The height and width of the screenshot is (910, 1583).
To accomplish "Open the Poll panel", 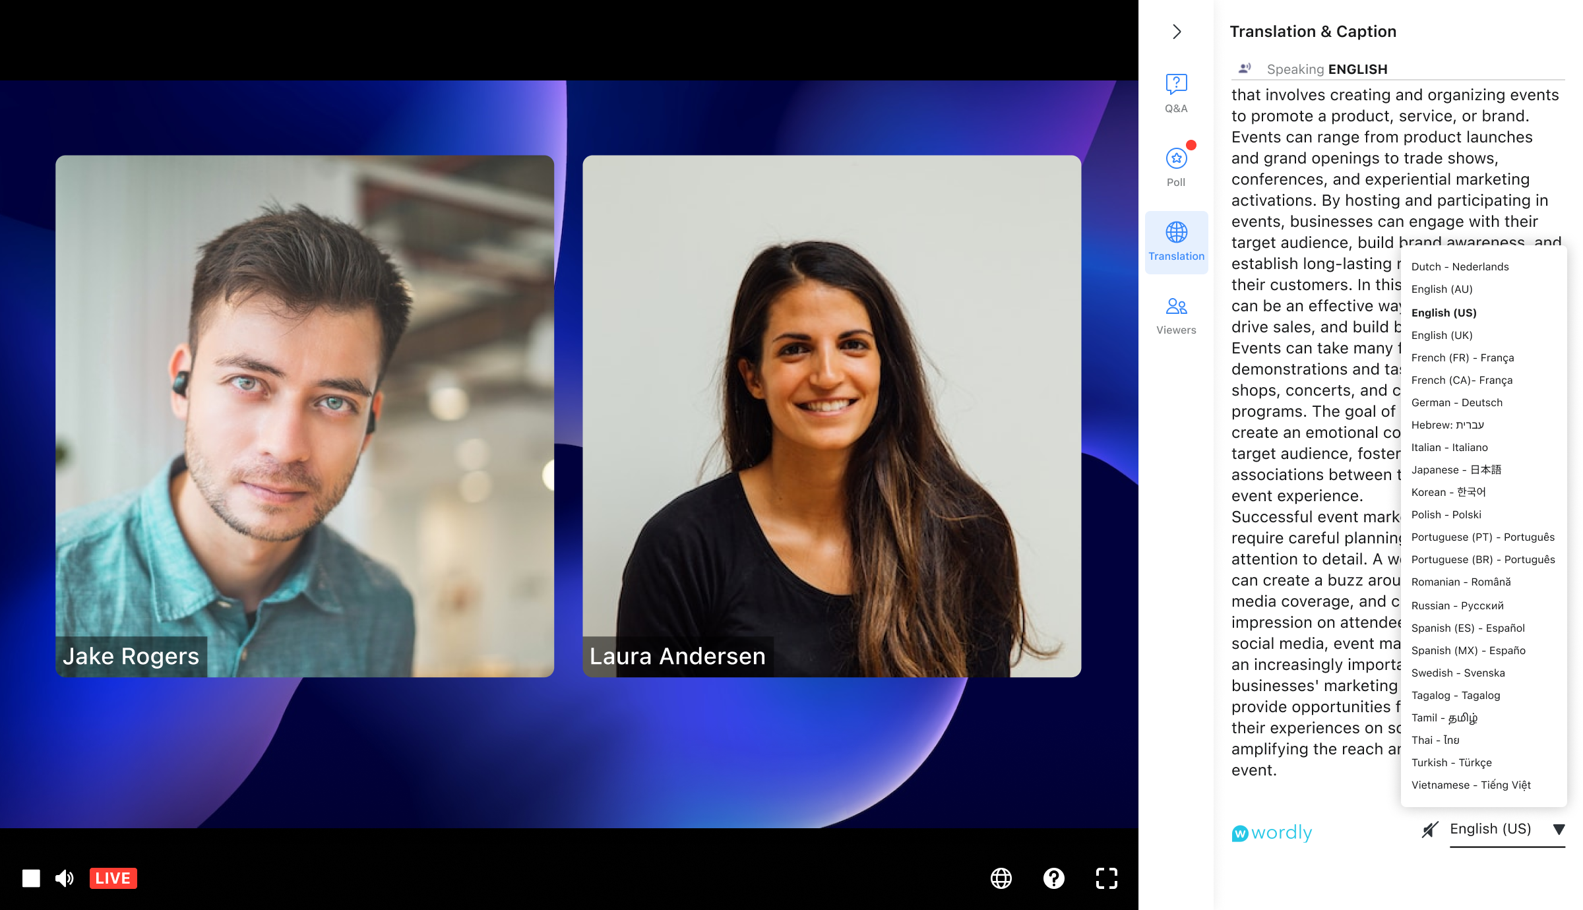I will tap(1176, 167).
